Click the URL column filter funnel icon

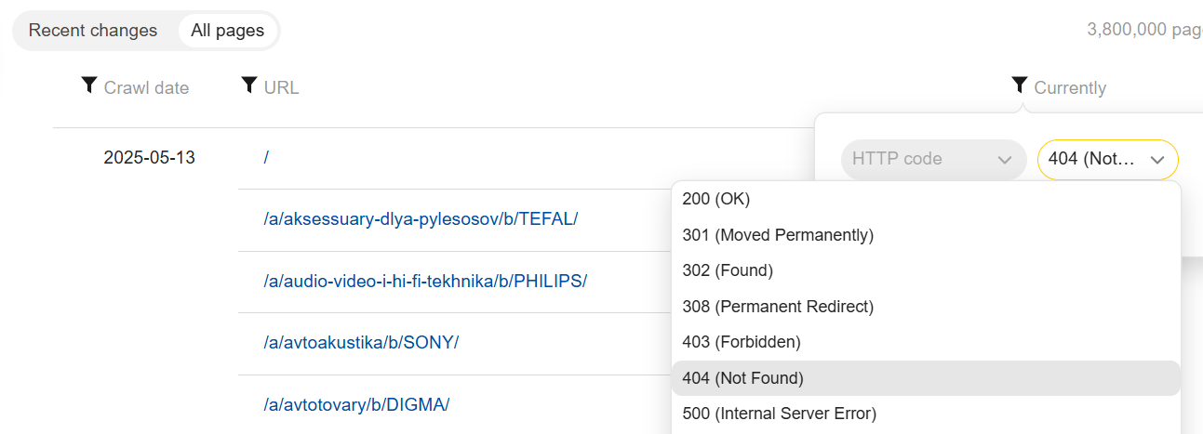point(248,85)
